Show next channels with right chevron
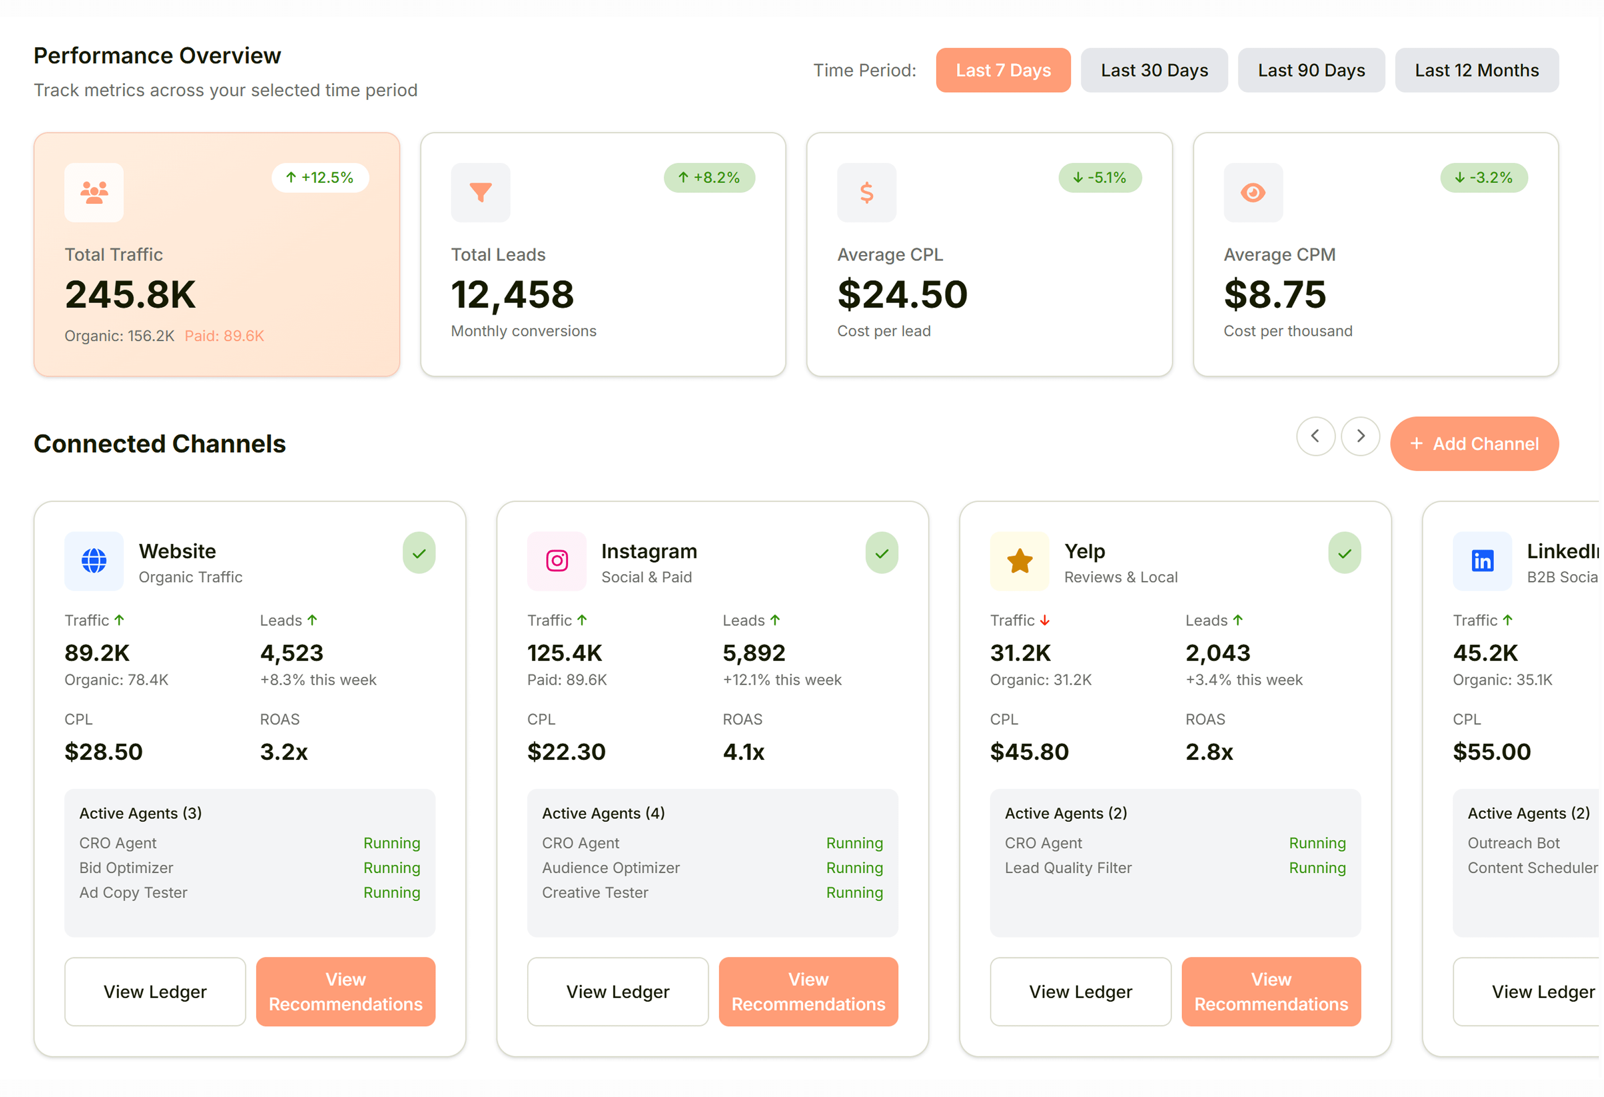Screen dimensions: 1604x1097 click(x=1360, y=436)
